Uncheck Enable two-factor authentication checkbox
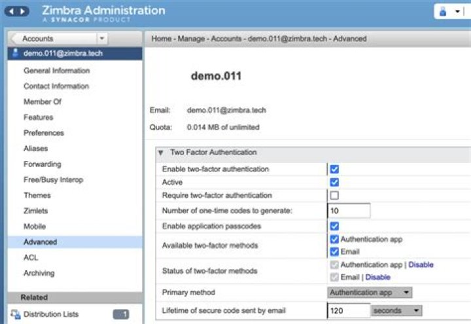Viewport: 471px width, 324px height. [x=334, y=170]
